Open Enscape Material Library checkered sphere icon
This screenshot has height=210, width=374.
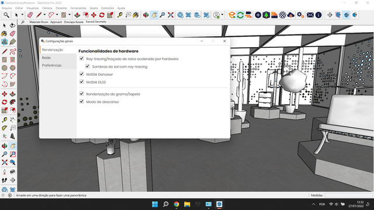point(283,15)
